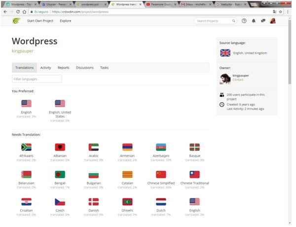Switch to the Activity tab
This screenshot has width=296, height=227.
pos(46,68)
